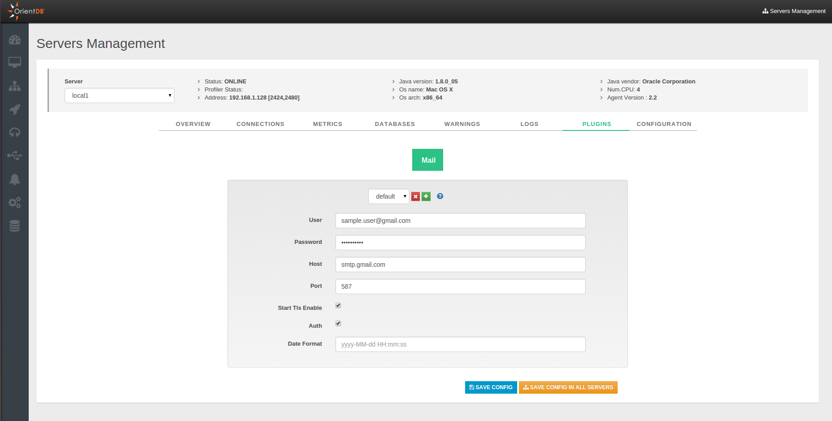Image resolution: width=832 pixels, height=421 pixels.
Task: Click the USB connector icon in sidebar
Action: 15,156
